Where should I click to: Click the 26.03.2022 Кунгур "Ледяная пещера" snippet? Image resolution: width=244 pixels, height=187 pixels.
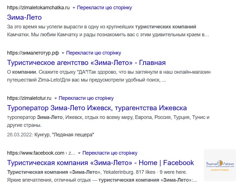[x=51, y=135]
